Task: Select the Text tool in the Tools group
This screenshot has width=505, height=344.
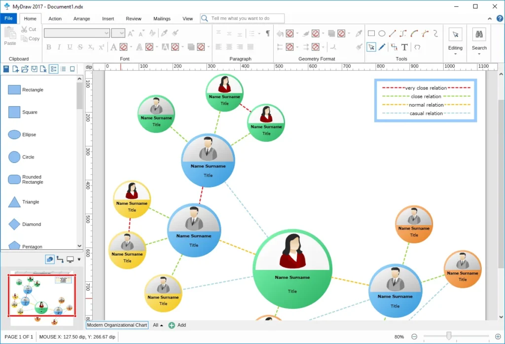Action: click(x=404, y=46)
